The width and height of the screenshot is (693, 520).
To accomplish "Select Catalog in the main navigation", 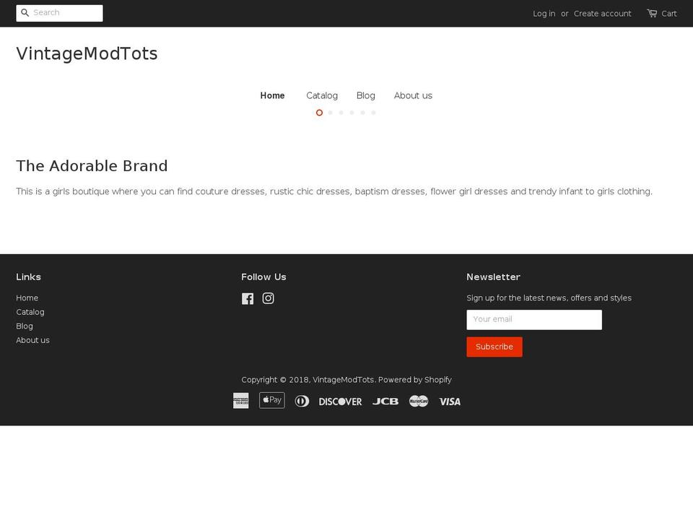I will click(322, 95).
